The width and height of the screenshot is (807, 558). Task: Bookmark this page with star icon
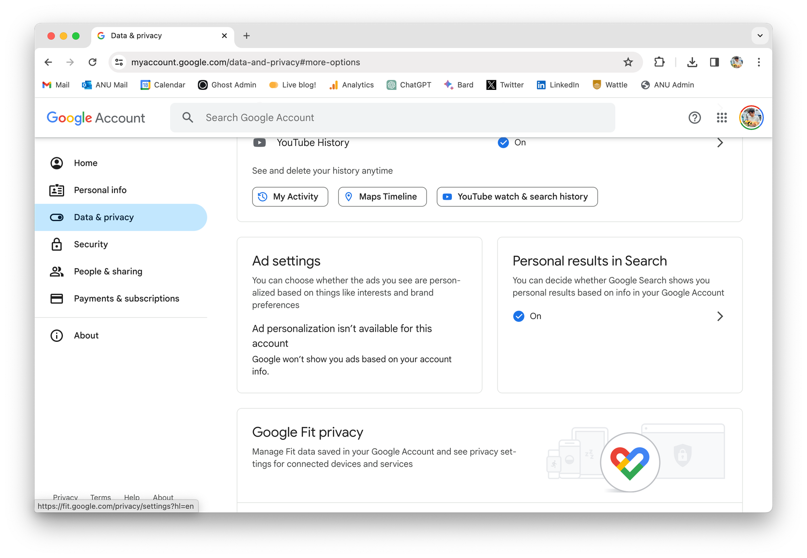pos(628,62)
